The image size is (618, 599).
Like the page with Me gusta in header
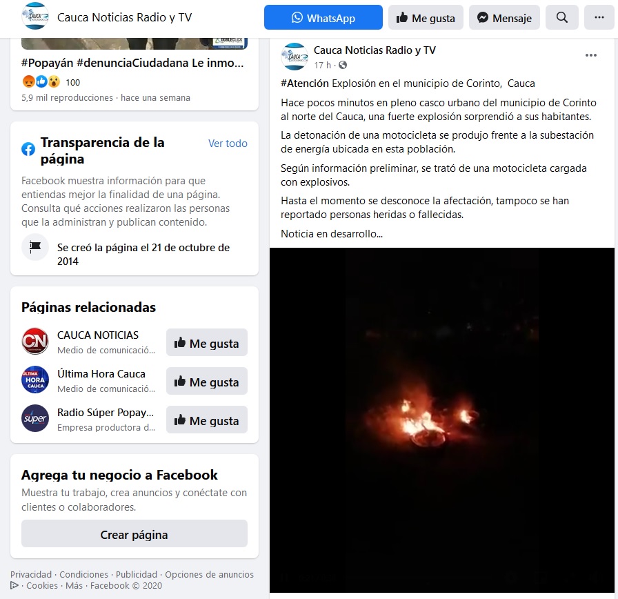coord(426,17)
